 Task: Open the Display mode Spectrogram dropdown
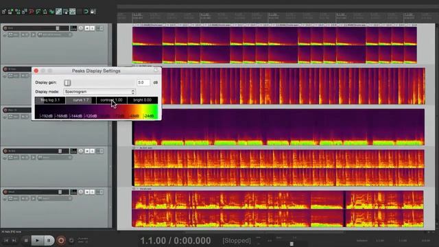99,91
